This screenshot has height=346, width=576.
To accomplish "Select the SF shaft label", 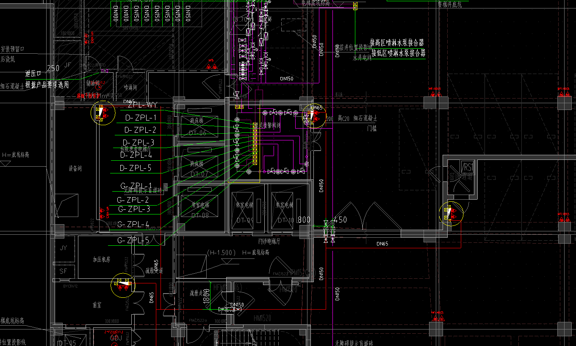I will [64, 271].
